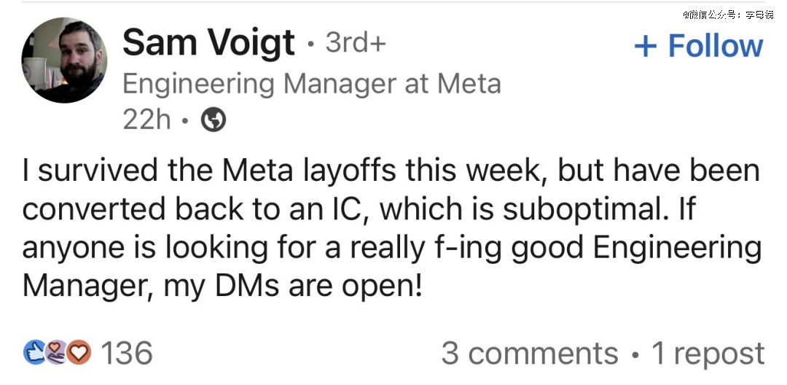View the 3 comments link

point(530,353)
